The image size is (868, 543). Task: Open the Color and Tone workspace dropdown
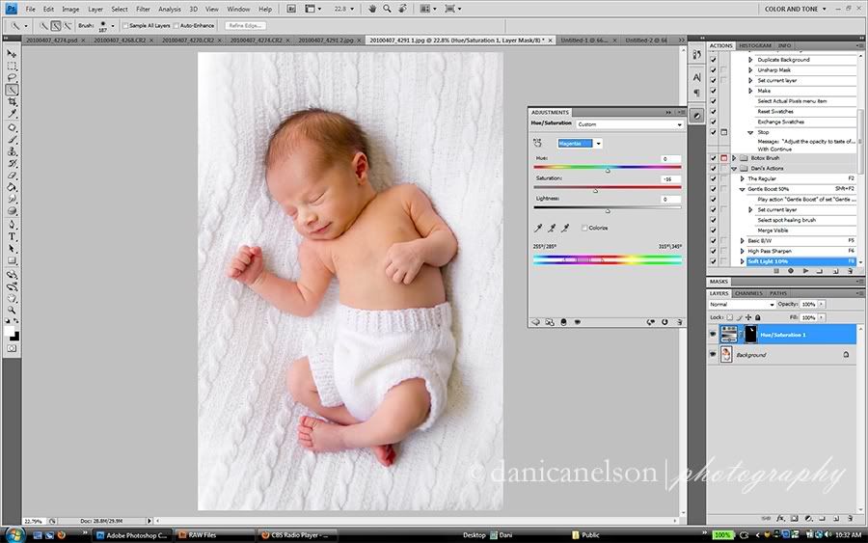(796, 9)
